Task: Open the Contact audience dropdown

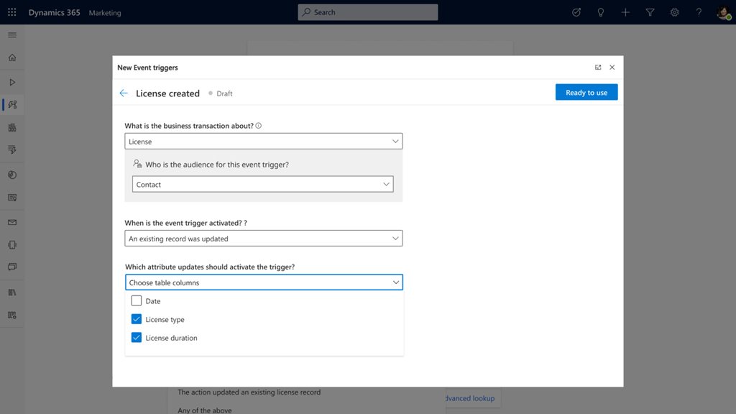Action: [x=263, y=185]
